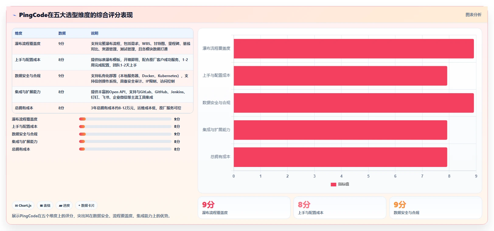
Task: Click the 数据安全与合规 bar in the chart
Action: [x=353, y=103]
